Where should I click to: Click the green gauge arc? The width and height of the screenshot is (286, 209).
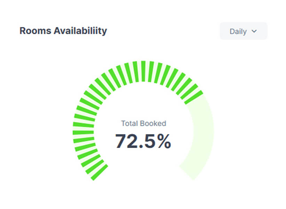coord(143,70)
